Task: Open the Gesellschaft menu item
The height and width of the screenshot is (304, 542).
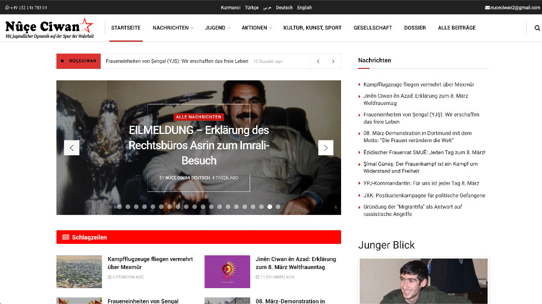Action: (373, 28)
